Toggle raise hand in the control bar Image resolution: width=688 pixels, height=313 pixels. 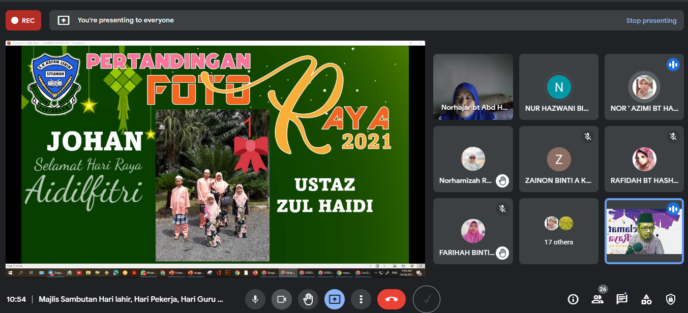pyautogui.click(x=308, y=299)
